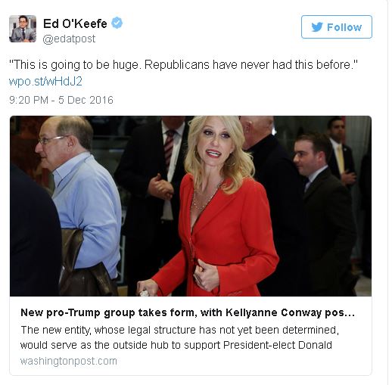Click the Twitter bird icon in Follow button

tap(317, 27)
